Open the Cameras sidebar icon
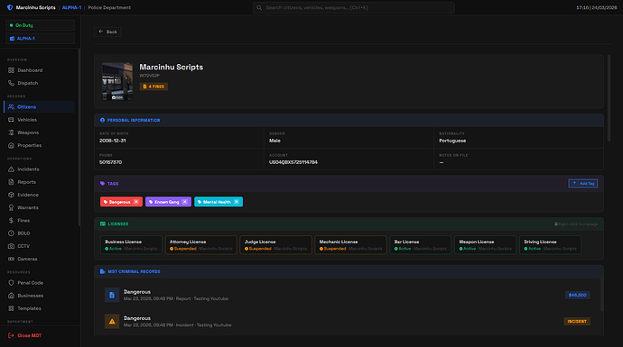623x347 pixels. click(11, 259)
